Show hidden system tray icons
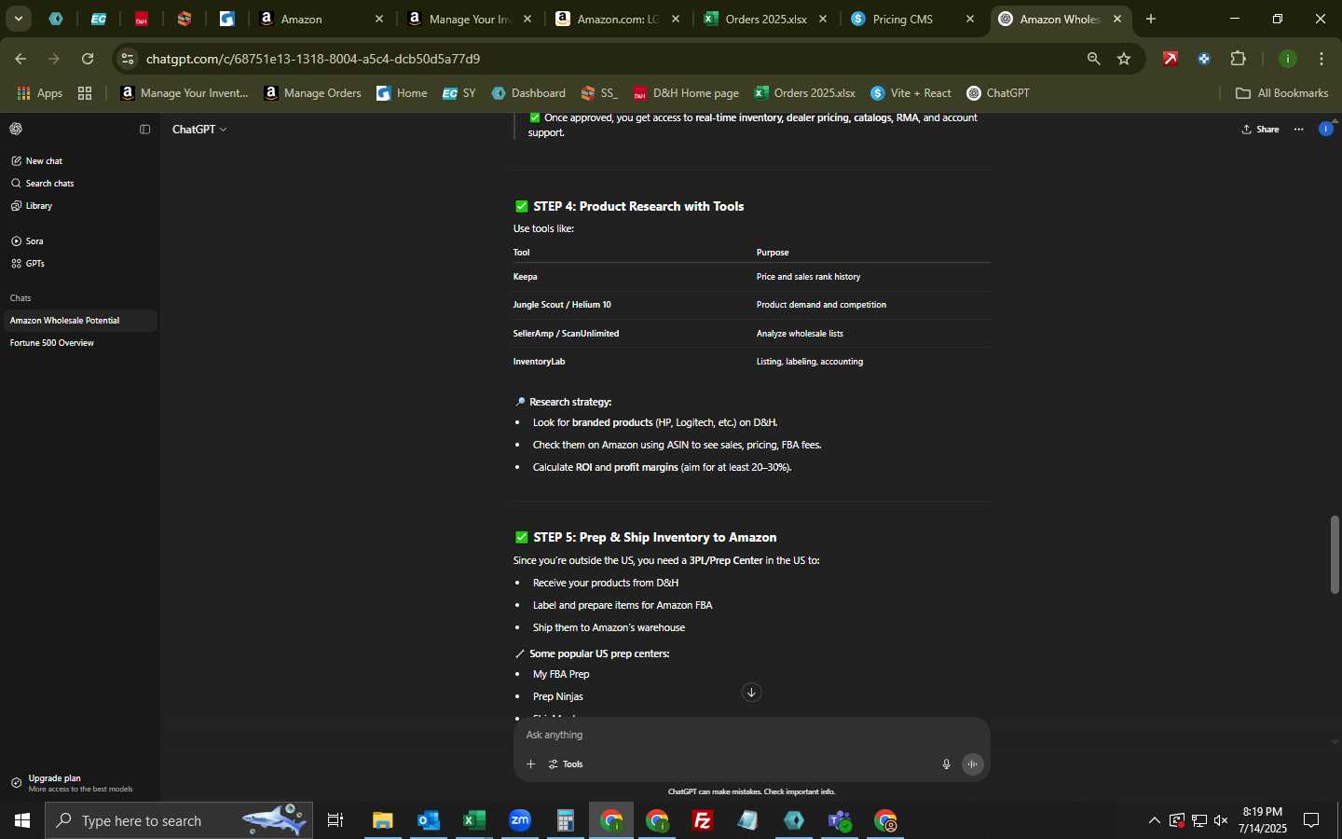1342x839 pixels. [x=1154, y=820]
